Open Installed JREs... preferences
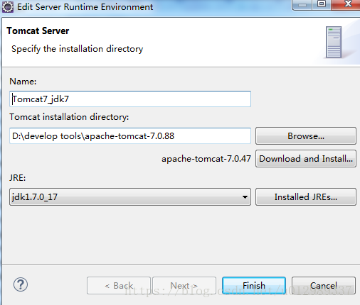The height and width of the screenshot is (305, 360). (306, 197)
